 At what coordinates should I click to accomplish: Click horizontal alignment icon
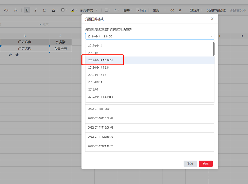[106, 10]
